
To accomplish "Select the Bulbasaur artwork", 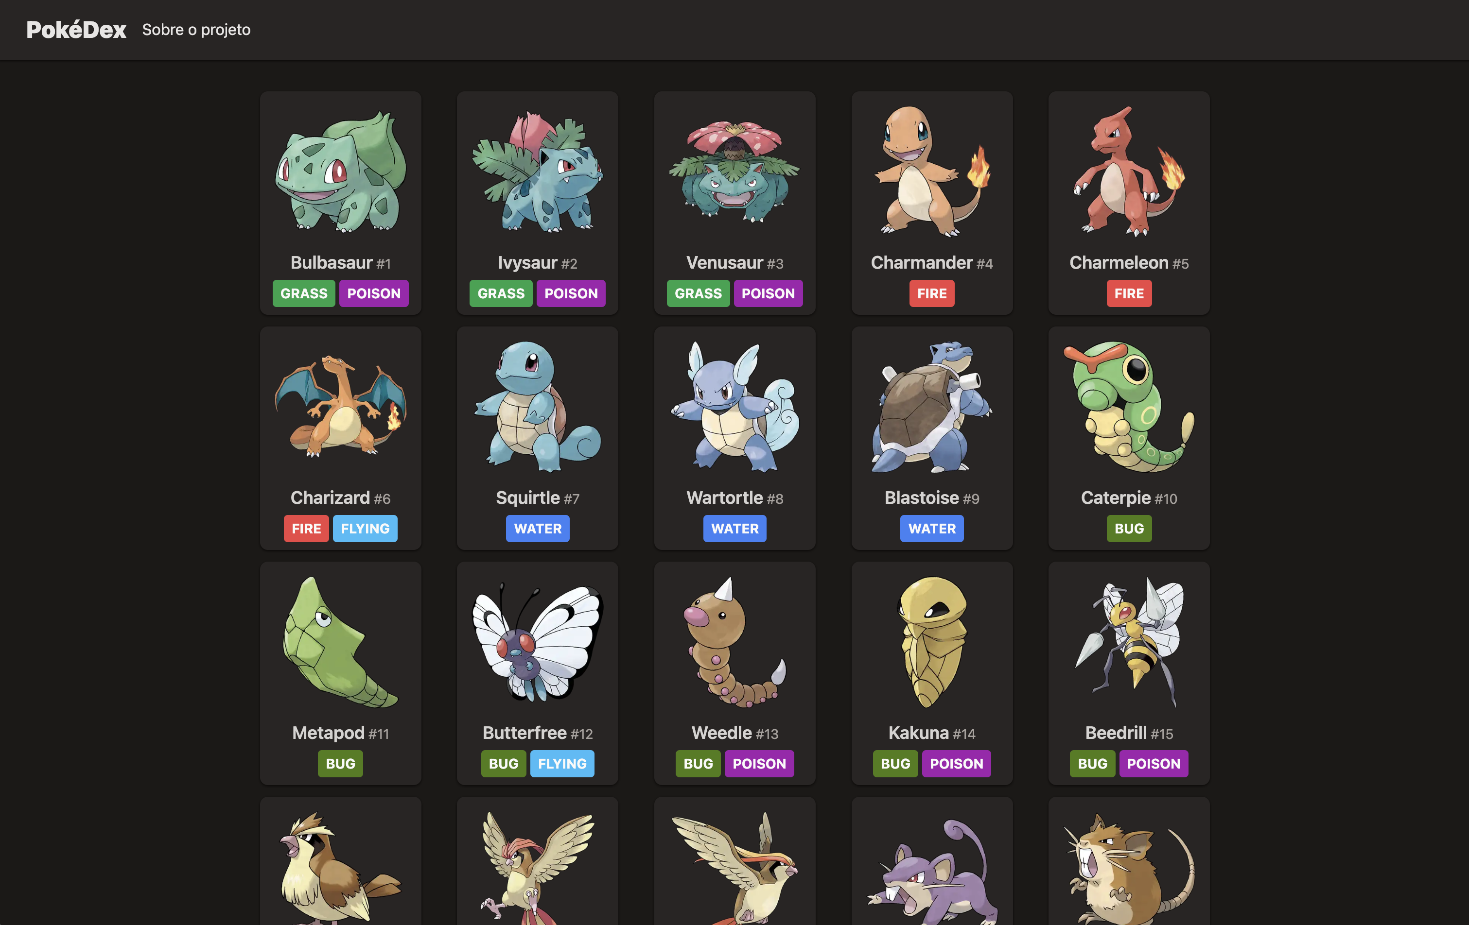I will click(x=340, y=171).
